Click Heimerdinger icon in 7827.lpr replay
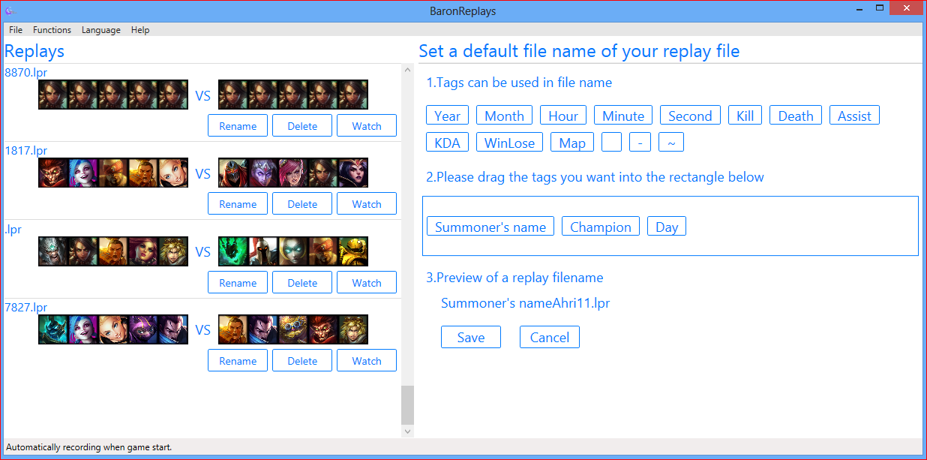Image resolution: width=927 pixels, height=460 pixels. 293,330
